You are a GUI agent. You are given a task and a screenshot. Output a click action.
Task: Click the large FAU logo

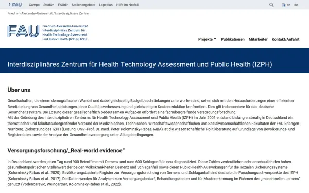[24, 31]
